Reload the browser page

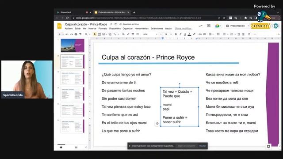(67, 18)
